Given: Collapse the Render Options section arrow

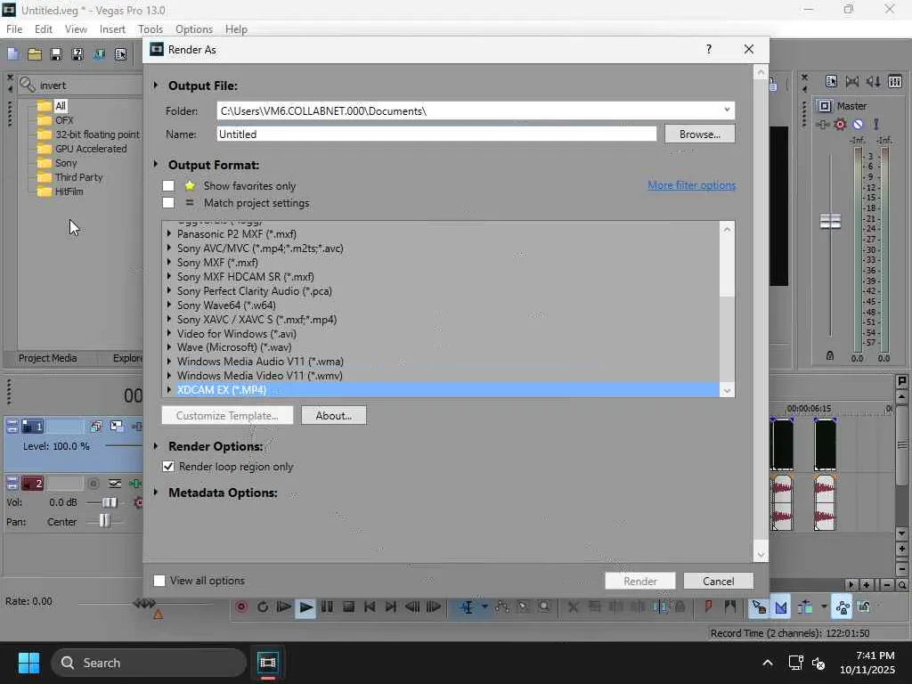Looking at the screenshot, I should pyautogui.click(x=156, y=446).
